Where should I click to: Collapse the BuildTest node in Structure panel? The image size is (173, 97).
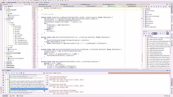pyautogui.click(x=144, y=36)
